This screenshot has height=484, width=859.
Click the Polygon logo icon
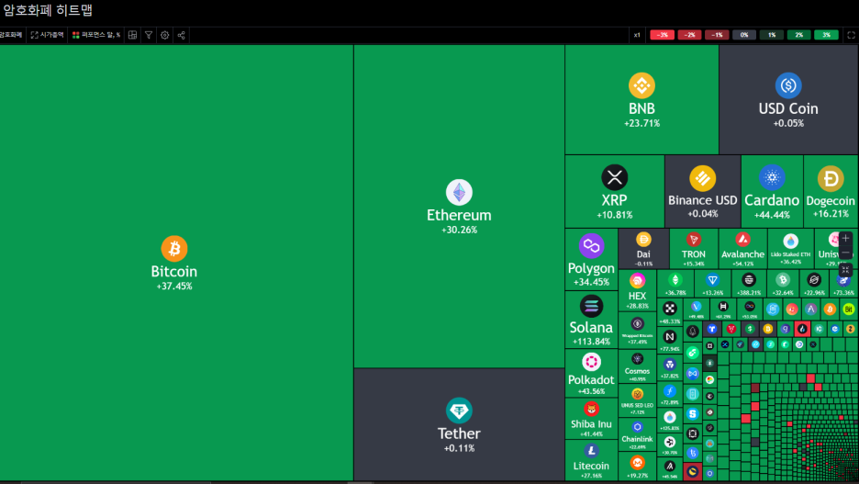(591, 245)
